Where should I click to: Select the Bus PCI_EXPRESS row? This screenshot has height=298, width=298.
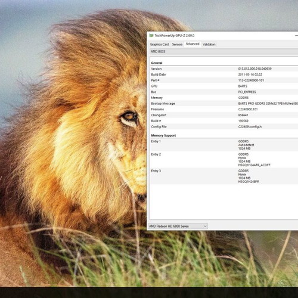pos(224,92)
